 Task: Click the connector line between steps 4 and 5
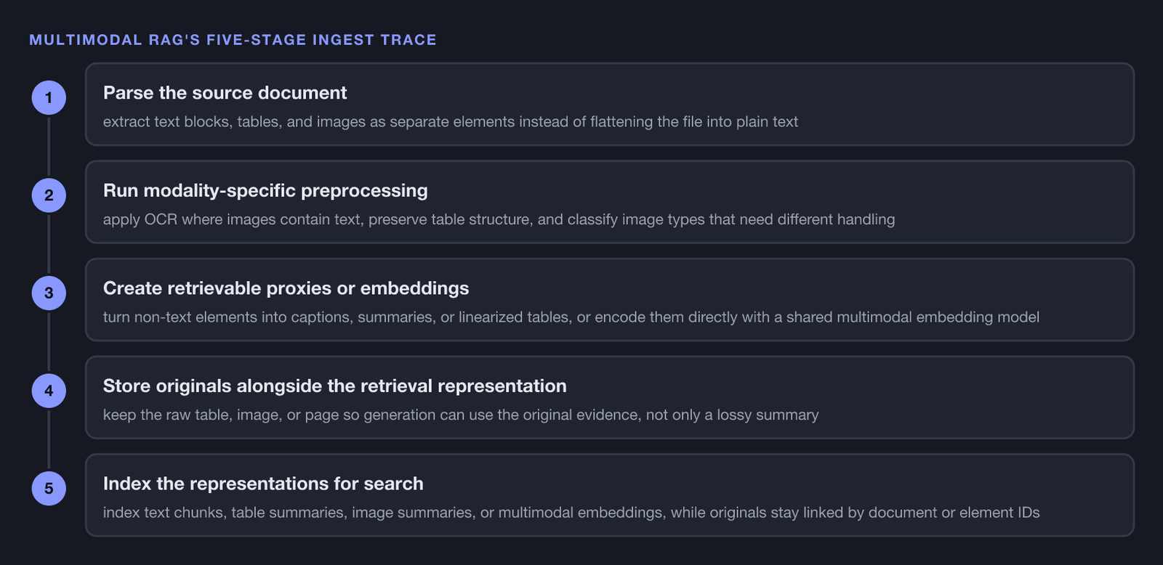tap(49, 439)
